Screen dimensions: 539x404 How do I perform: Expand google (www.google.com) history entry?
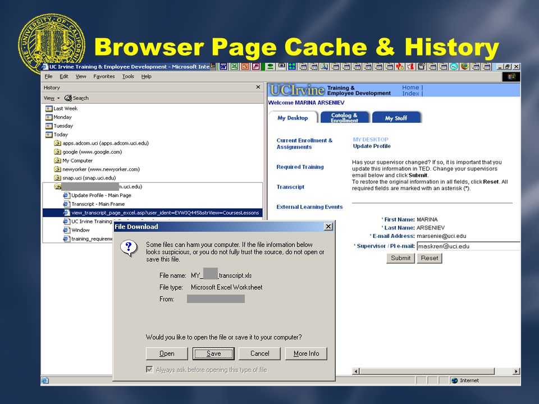tap(92, 152)
